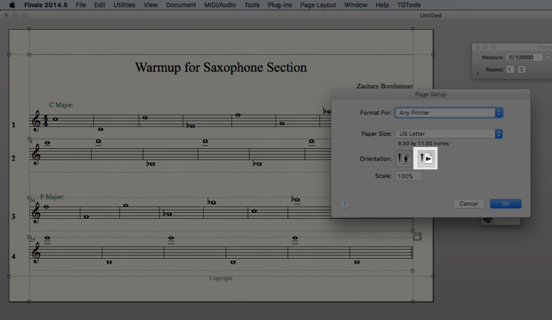Select landscape orientation icon
The image size is (552, 320).
coord(425,158)
